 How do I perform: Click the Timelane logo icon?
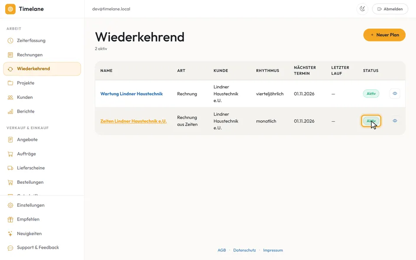click(x=10, y=9)
